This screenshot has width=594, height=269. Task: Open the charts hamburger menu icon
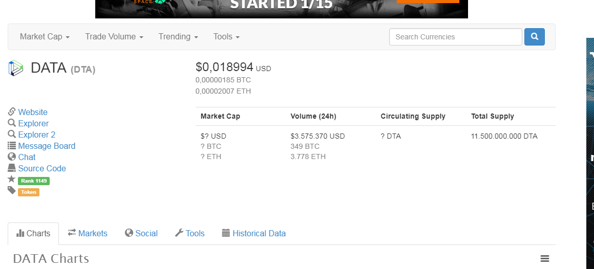coord(545,259)
